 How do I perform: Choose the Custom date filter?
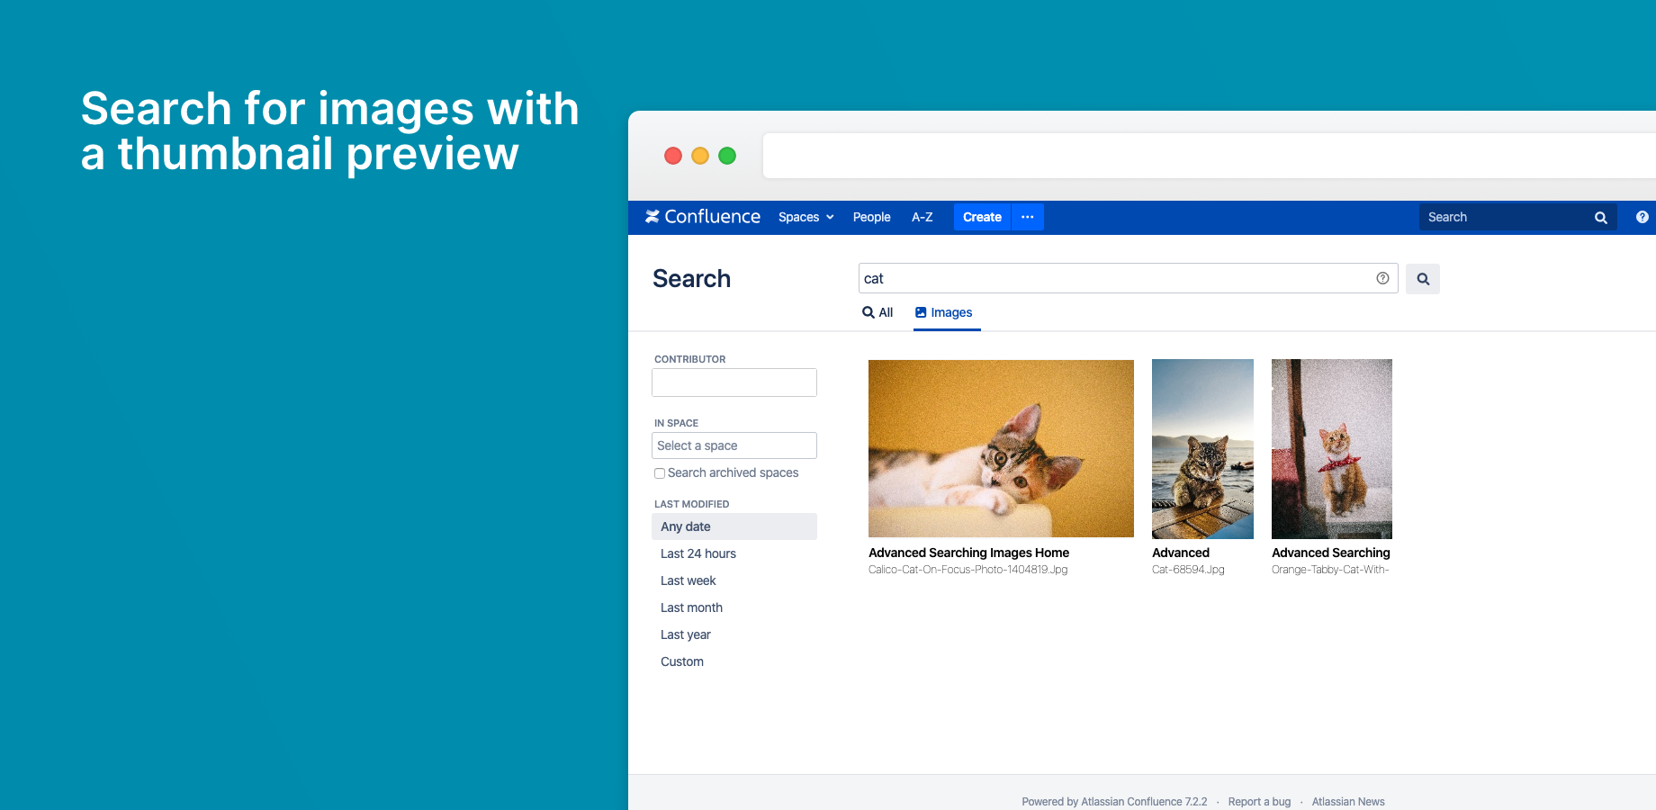[682, 661]
